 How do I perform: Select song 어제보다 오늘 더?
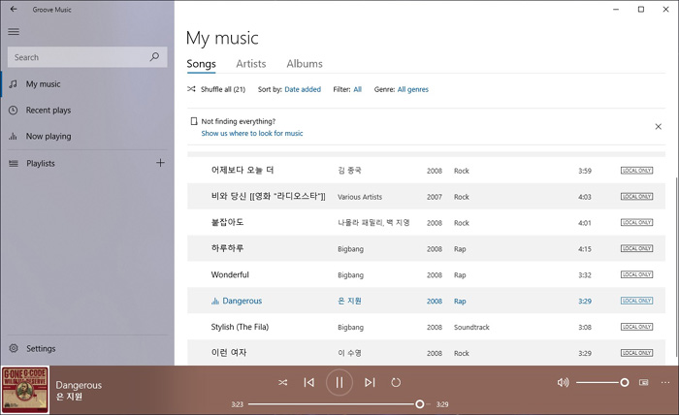point(426,171)
